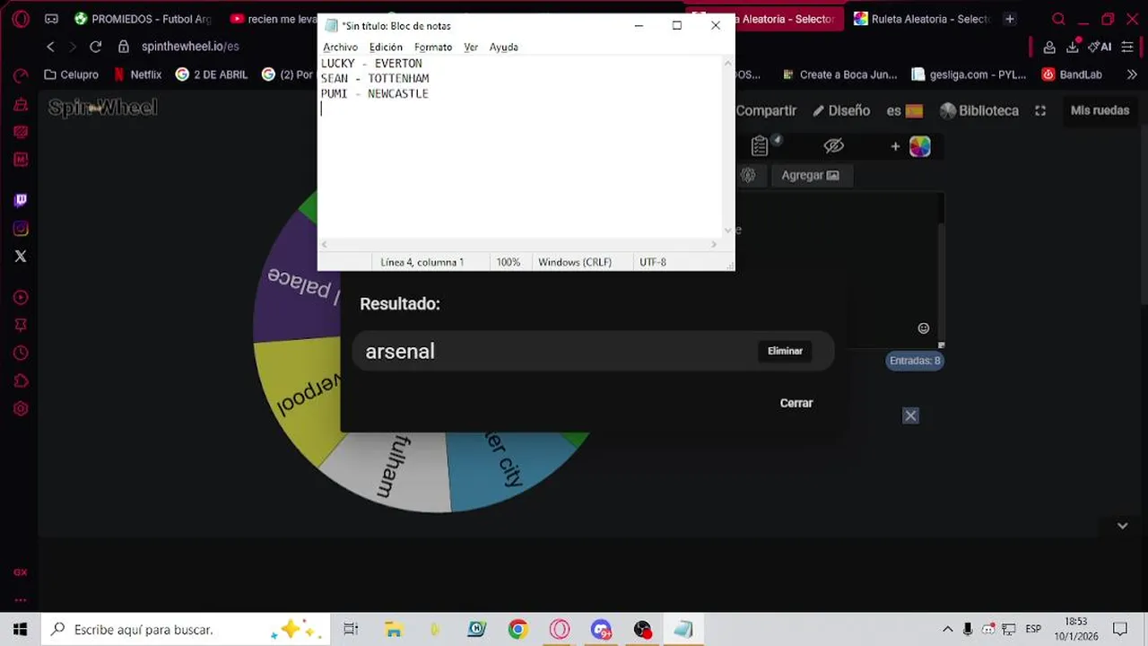Open Discord from the taskbar
Screen dimensions: 1148x646
click(601, 630)
